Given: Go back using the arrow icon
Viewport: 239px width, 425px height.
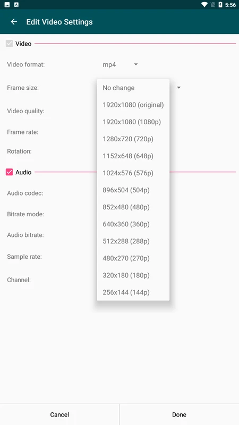Looking at the screenshot, I should [x=14, y=22].
